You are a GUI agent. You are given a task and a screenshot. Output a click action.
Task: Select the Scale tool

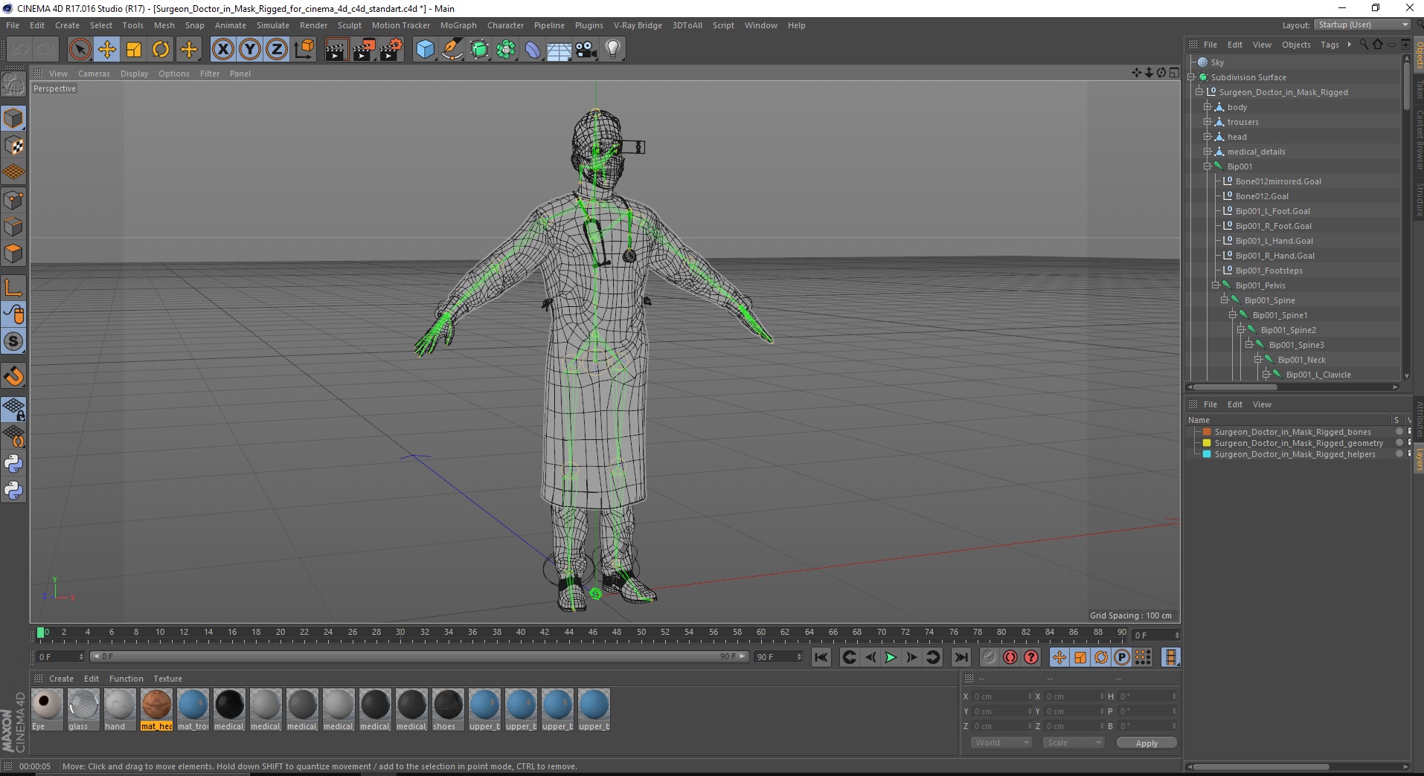click(134, 50)
